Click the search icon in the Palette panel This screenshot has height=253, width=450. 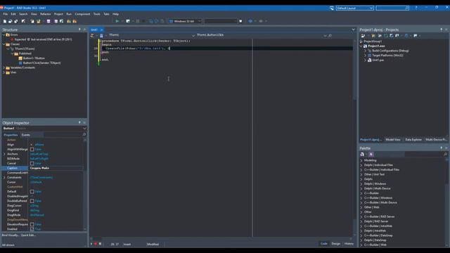coord(445,155)
